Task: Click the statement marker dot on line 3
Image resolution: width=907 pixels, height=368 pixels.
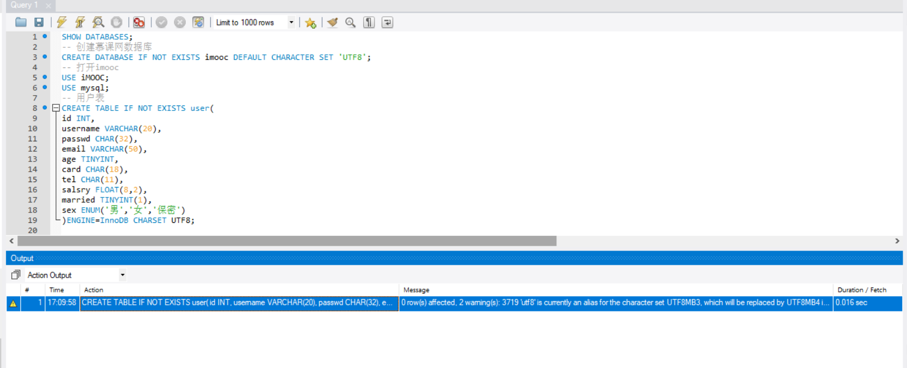Action: pos(45,57)
